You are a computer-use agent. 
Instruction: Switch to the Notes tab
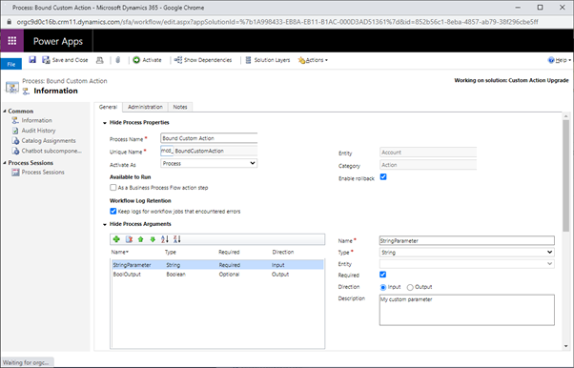tap(180, 107)
